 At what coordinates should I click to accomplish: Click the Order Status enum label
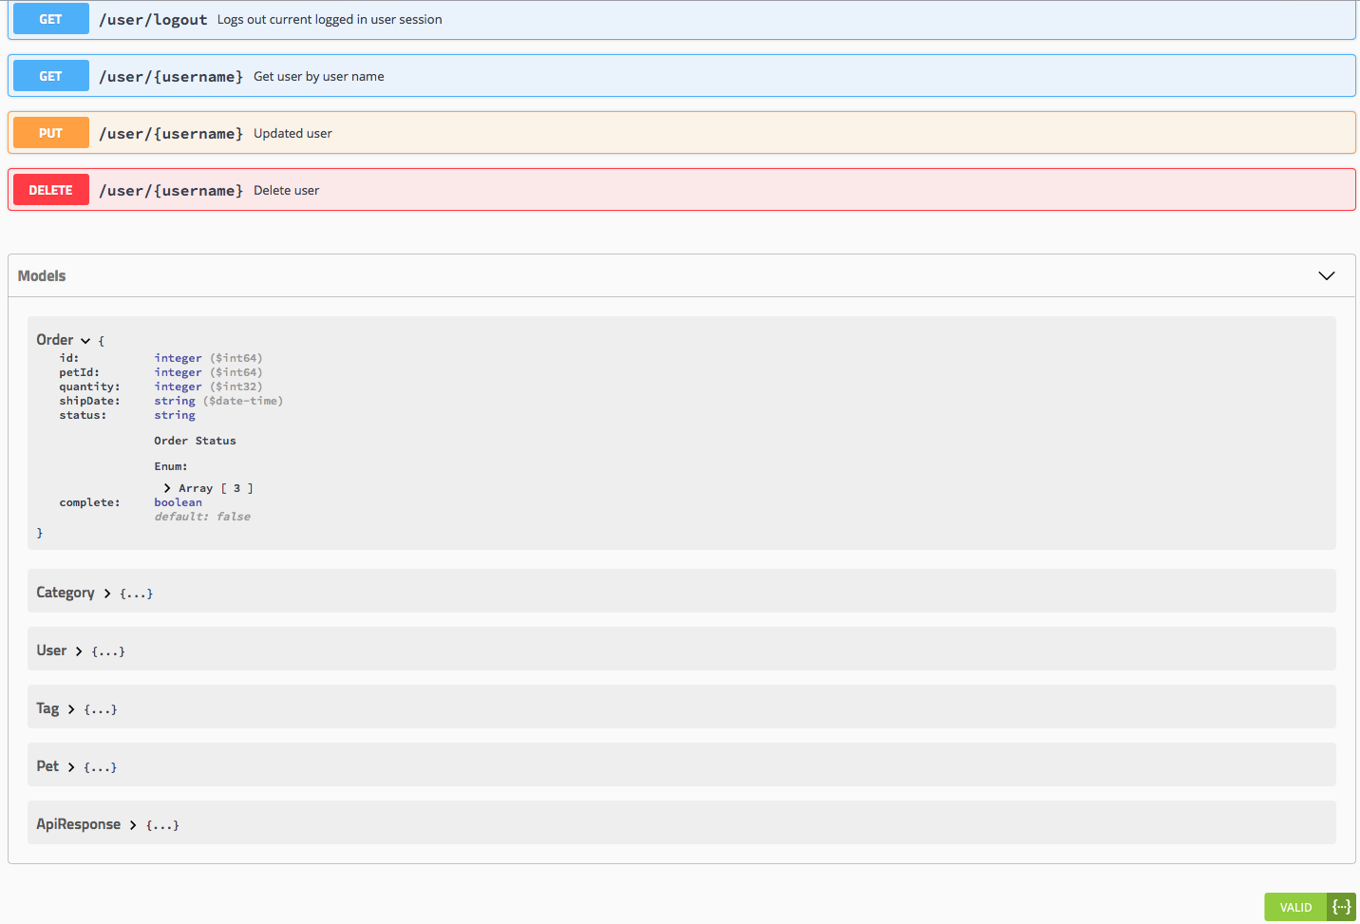tap(195, 440)
